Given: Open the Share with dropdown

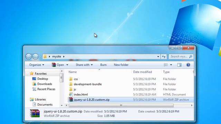Looking at the screenshot, I should tap(84, 65).
